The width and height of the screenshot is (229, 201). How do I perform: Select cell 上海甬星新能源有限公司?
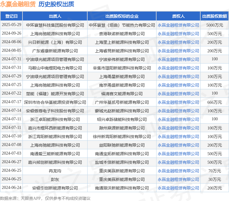coord(122,77)
